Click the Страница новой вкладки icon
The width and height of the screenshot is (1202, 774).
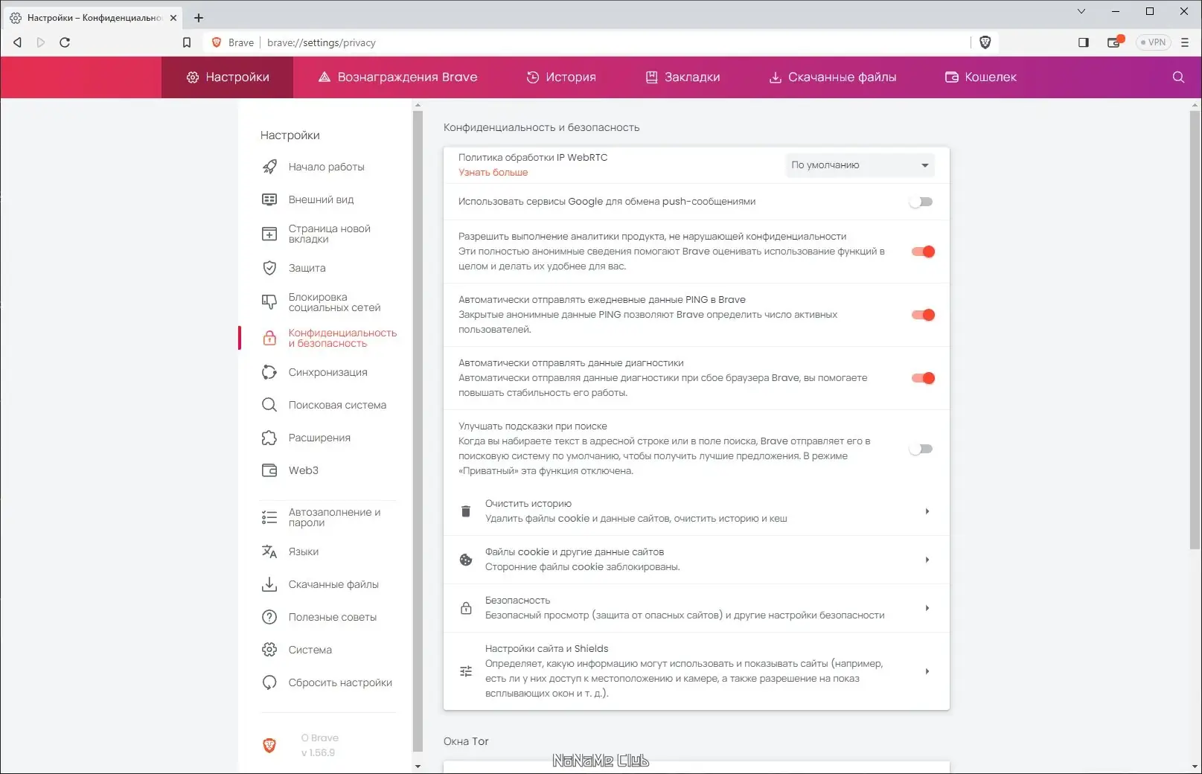[269, 234]
